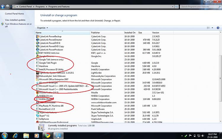The image size is (222, 139).
Task: Click the search magnifier icon
Action: (220, 7)
